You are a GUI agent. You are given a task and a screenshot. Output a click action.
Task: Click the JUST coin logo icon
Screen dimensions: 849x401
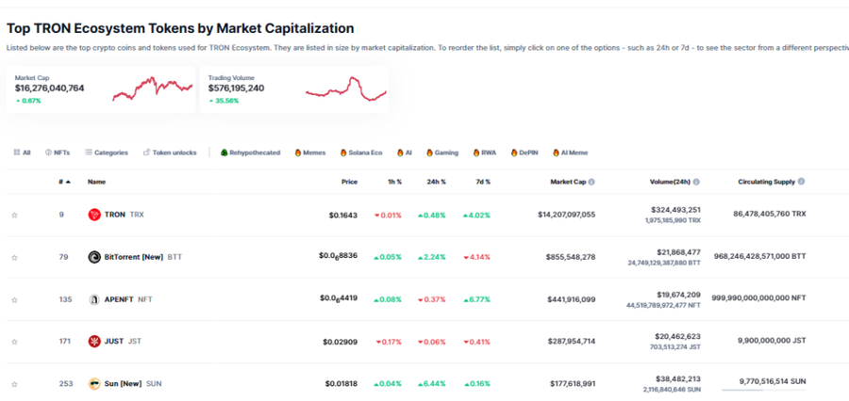pos(94,341)
